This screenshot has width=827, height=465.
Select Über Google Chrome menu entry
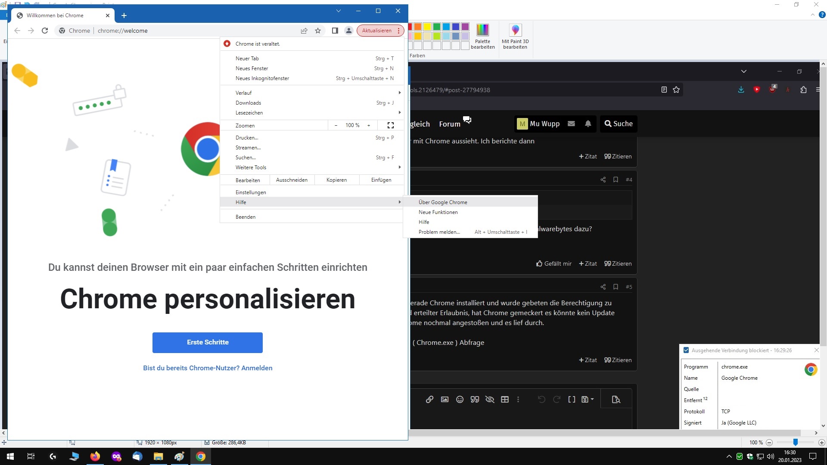[443, 202]
